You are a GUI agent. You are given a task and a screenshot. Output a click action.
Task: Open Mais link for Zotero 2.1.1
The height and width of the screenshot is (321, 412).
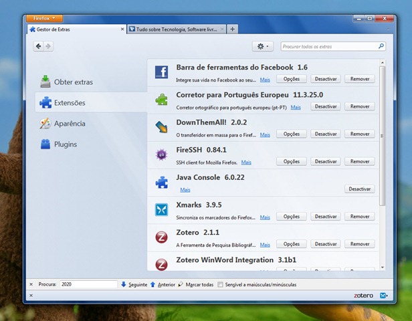coord(265,245)
